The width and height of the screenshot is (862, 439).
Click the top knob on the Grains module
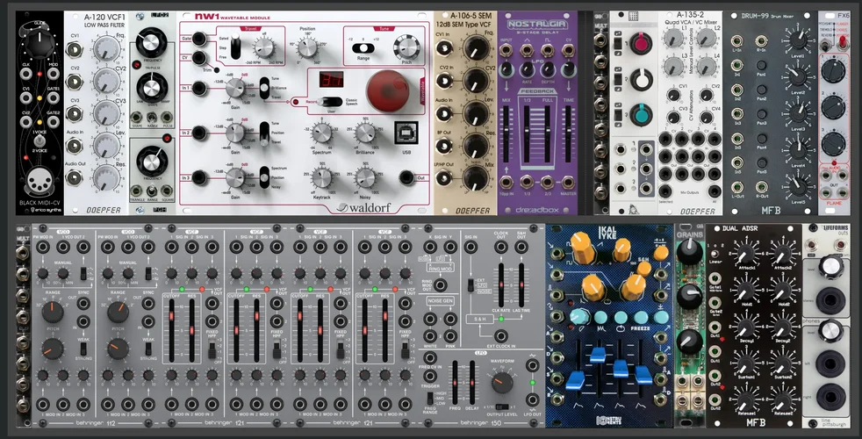pyautogui.click(x=689, y=252)
